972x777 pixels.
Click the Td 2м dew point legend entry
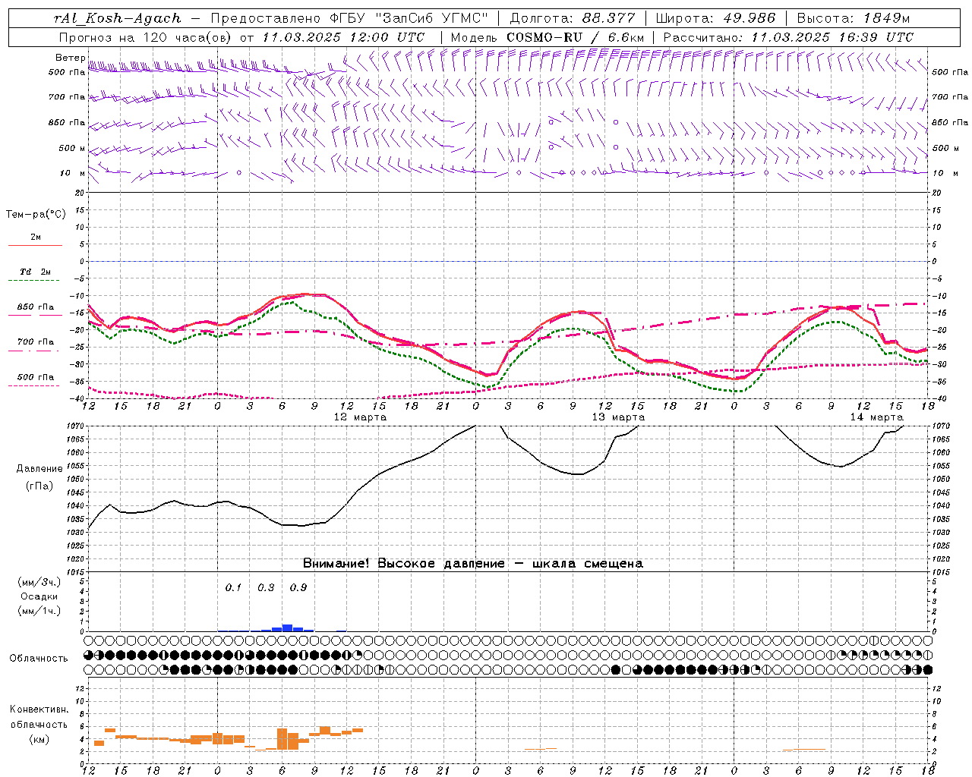coord(36,272)
